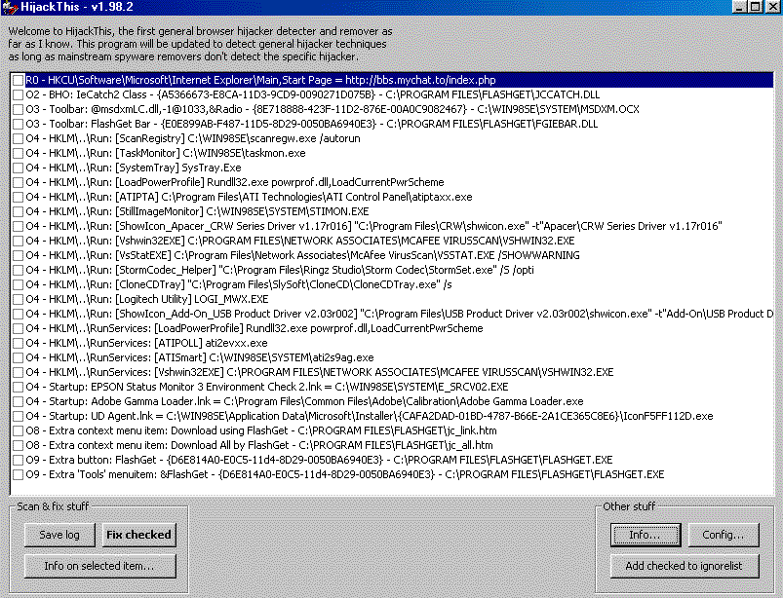Select the jc_link.htm context menu entry text
The width and height of the screenshot is (783, 598).
(x=261, y=430)
